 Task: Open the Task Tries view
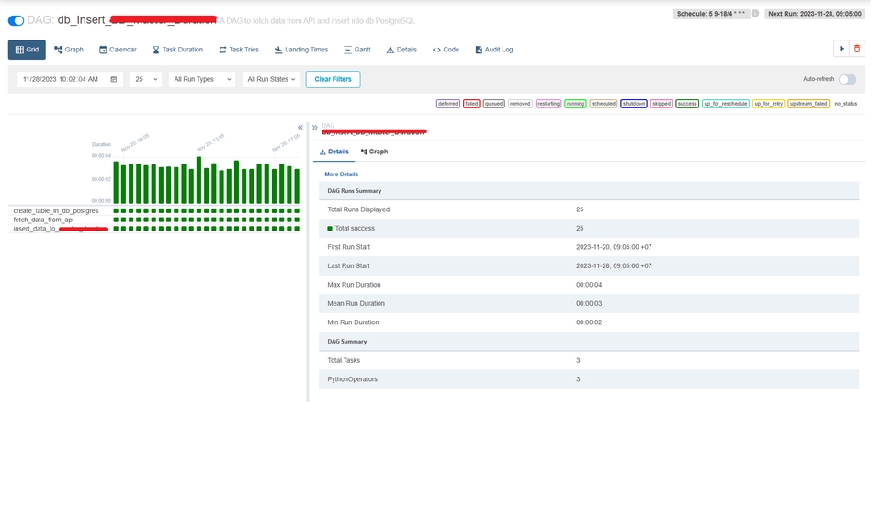point(239,50)
